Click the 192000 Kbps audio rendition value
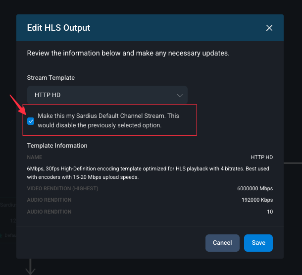This screenshot has width=302, height=275. point(256,200)
